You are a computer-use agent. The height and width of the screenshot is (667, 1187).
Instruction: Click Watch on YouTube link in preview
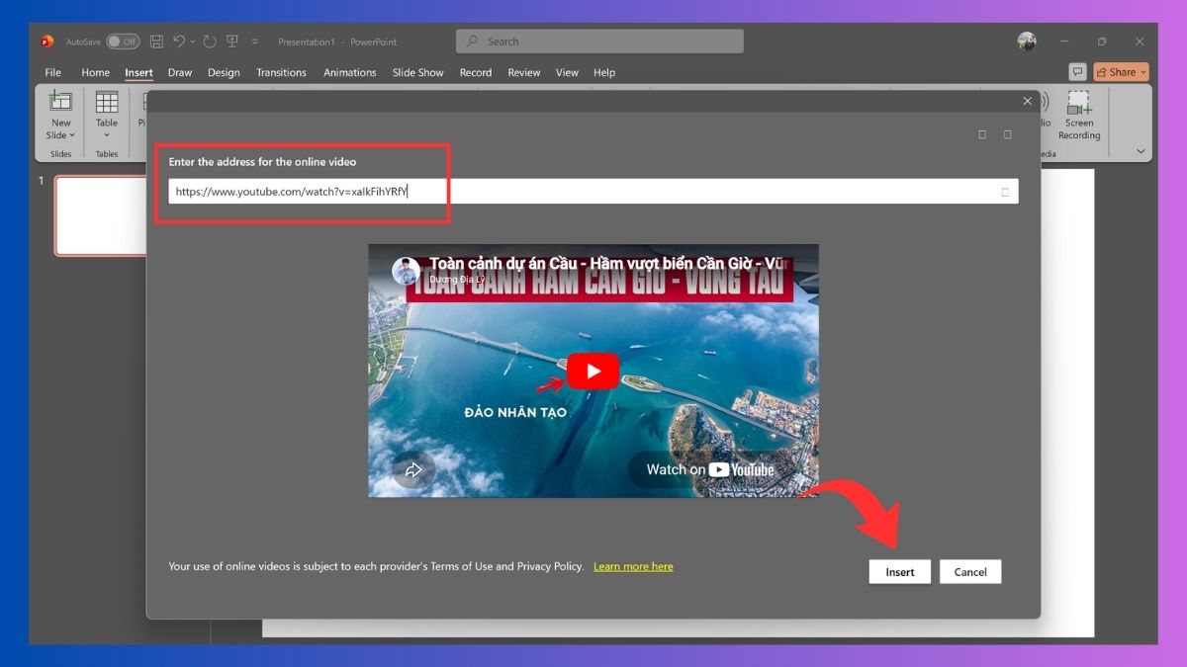pyautogui.click(x=708, y=469)
